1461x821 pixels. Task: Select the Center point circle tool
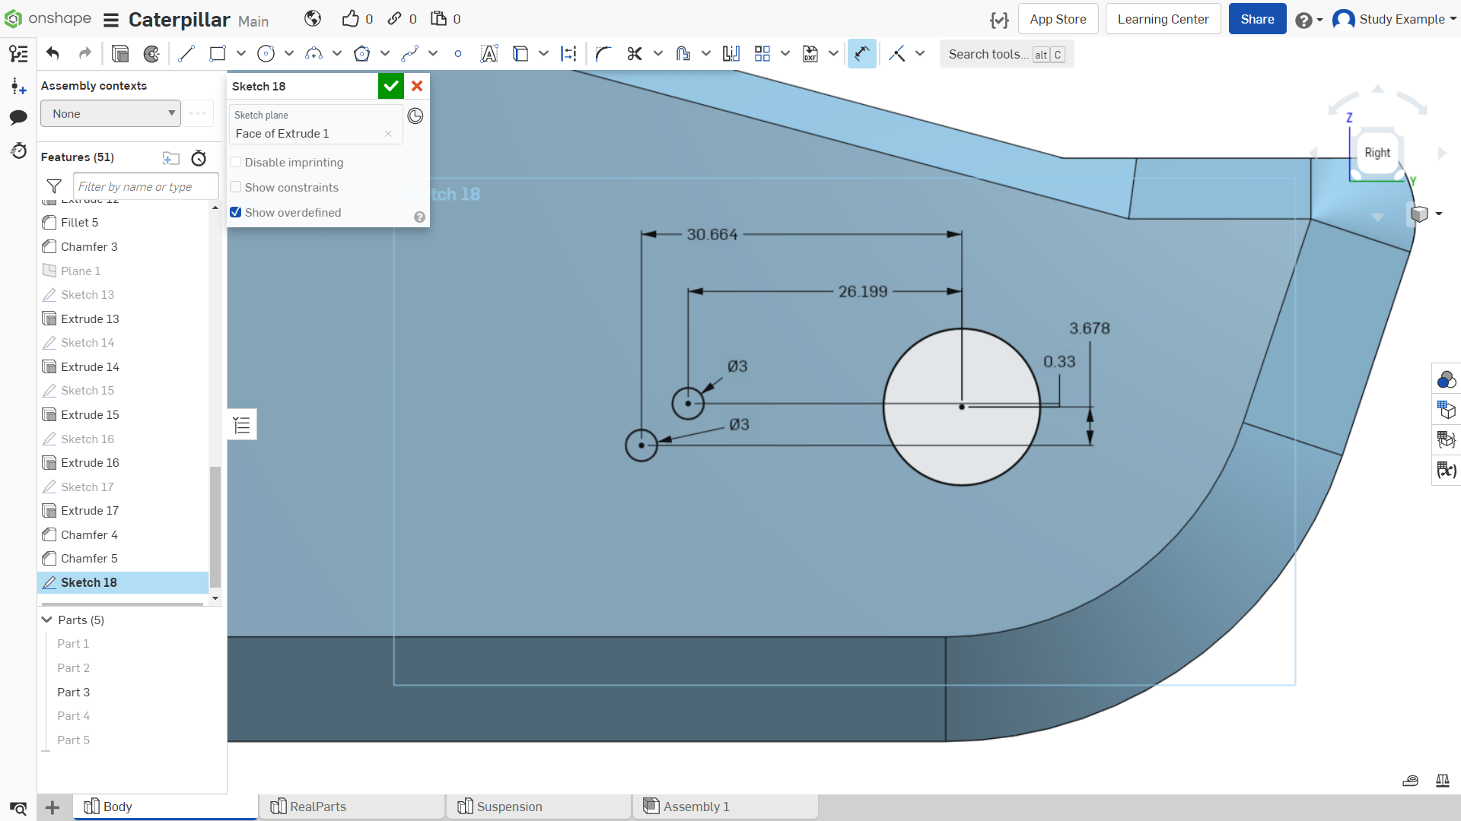tap(266, 54)
